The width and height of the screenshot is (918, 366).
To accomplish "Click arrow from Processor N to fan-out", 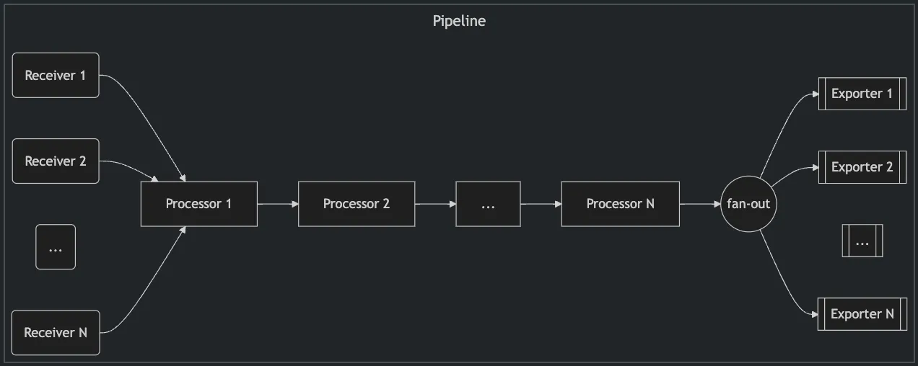I will click(699, 204).
